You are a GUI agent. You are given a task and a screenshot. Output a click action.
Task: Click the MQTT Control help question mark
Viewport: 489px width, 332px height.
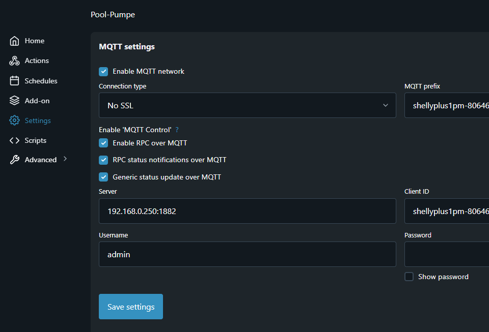177,130
